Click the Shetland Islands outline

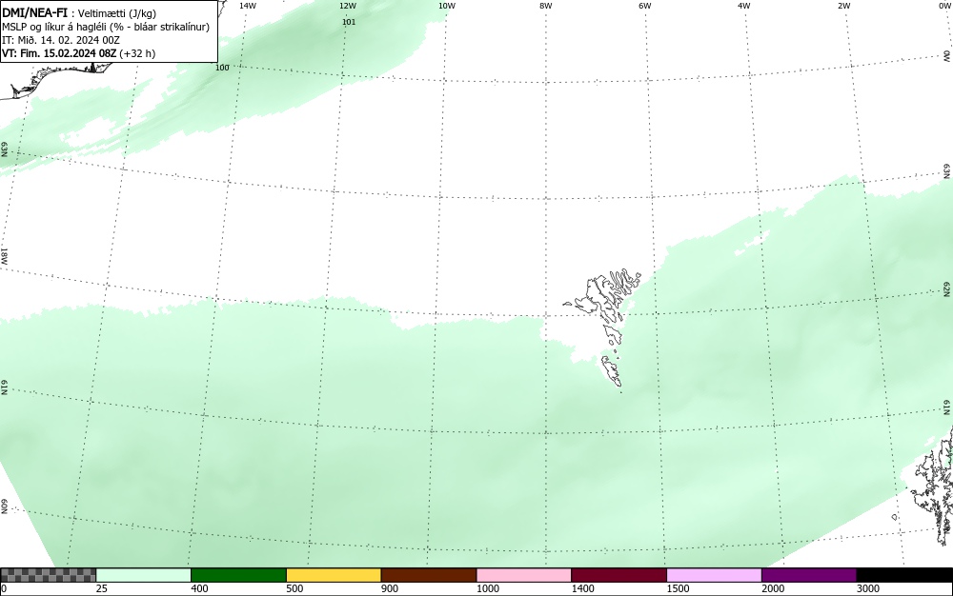pos(933,486)
